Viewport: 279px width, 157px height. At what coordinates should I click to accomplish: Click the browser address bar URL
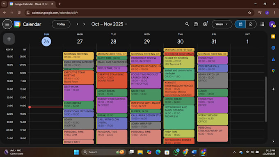55,13
